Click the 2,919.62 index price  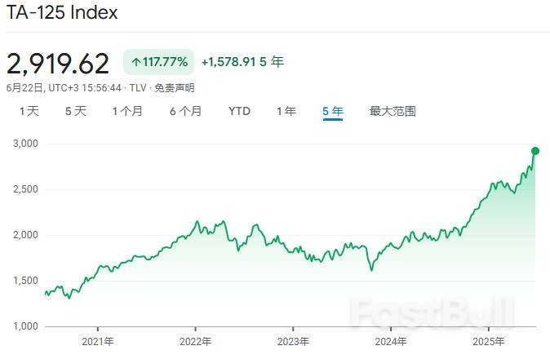click(57, 63)
